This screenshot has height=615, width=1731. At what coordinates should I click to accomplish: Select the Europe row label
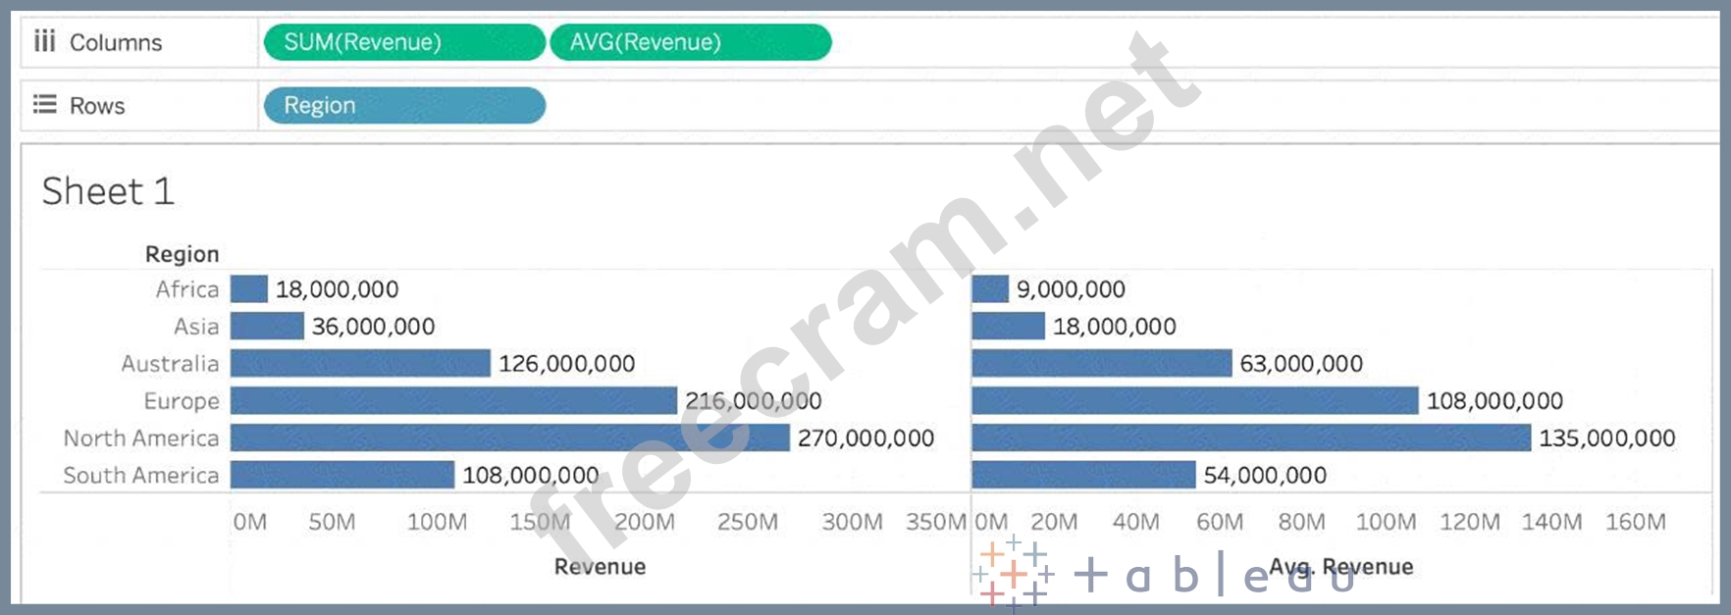(182, 401)
